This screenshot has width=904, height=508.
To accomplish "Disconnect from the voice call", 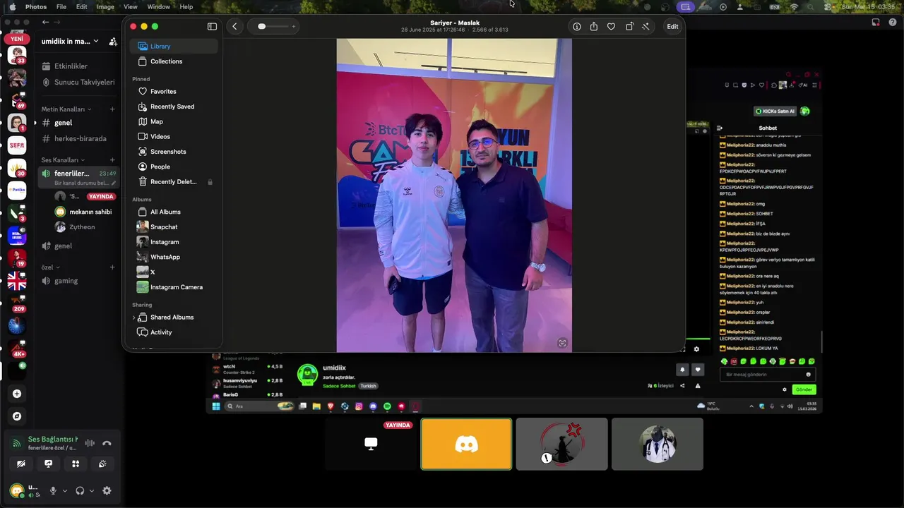I will coord(107,443).
